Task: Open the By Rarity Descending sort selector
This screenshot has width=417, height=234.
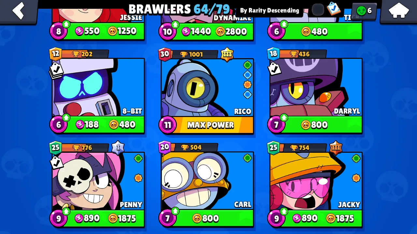Action: pos(269,10)
